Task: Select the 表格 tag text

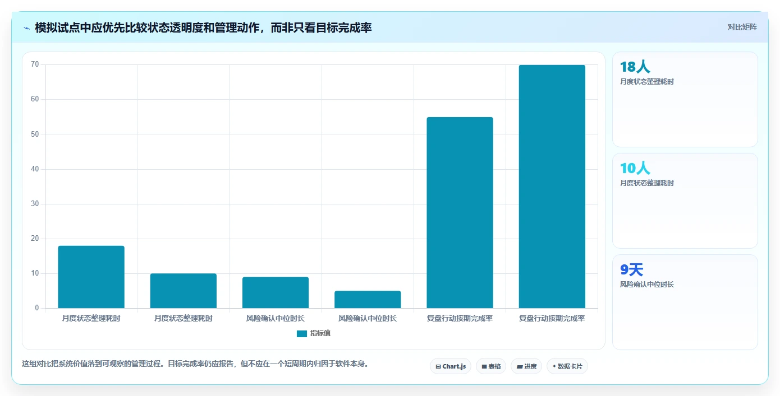Action: coord(494,367)
